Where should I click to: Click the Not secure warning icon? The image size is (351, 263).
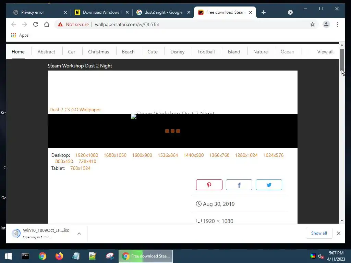(x=60, y=24)
